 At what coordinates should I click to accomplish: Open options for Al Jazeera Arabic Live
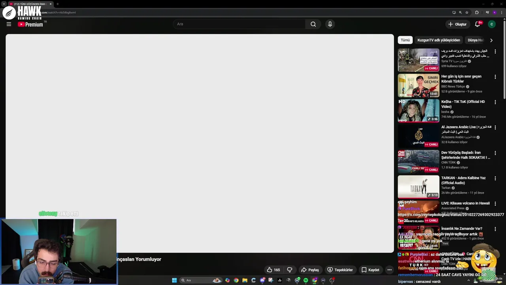[495, 127]
